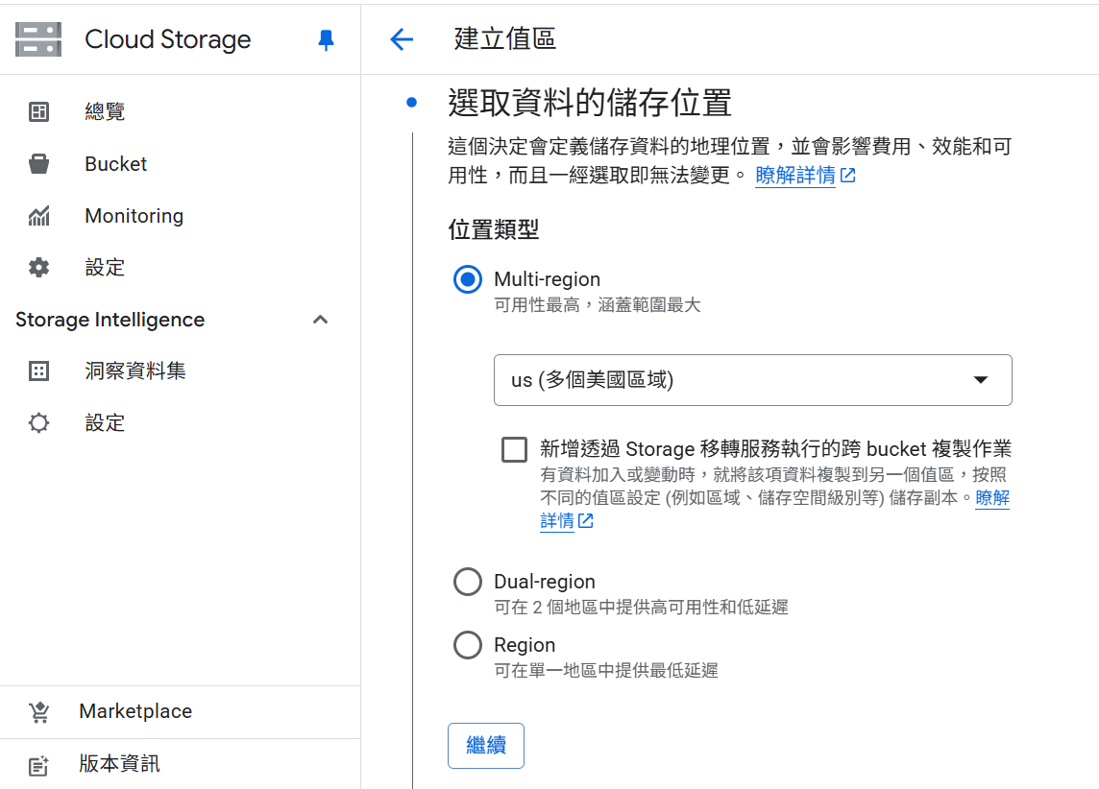Screen dimensions: 1099x789
Task: Open the us (多個美國區域) location dropdown
Action: point(752,380)
